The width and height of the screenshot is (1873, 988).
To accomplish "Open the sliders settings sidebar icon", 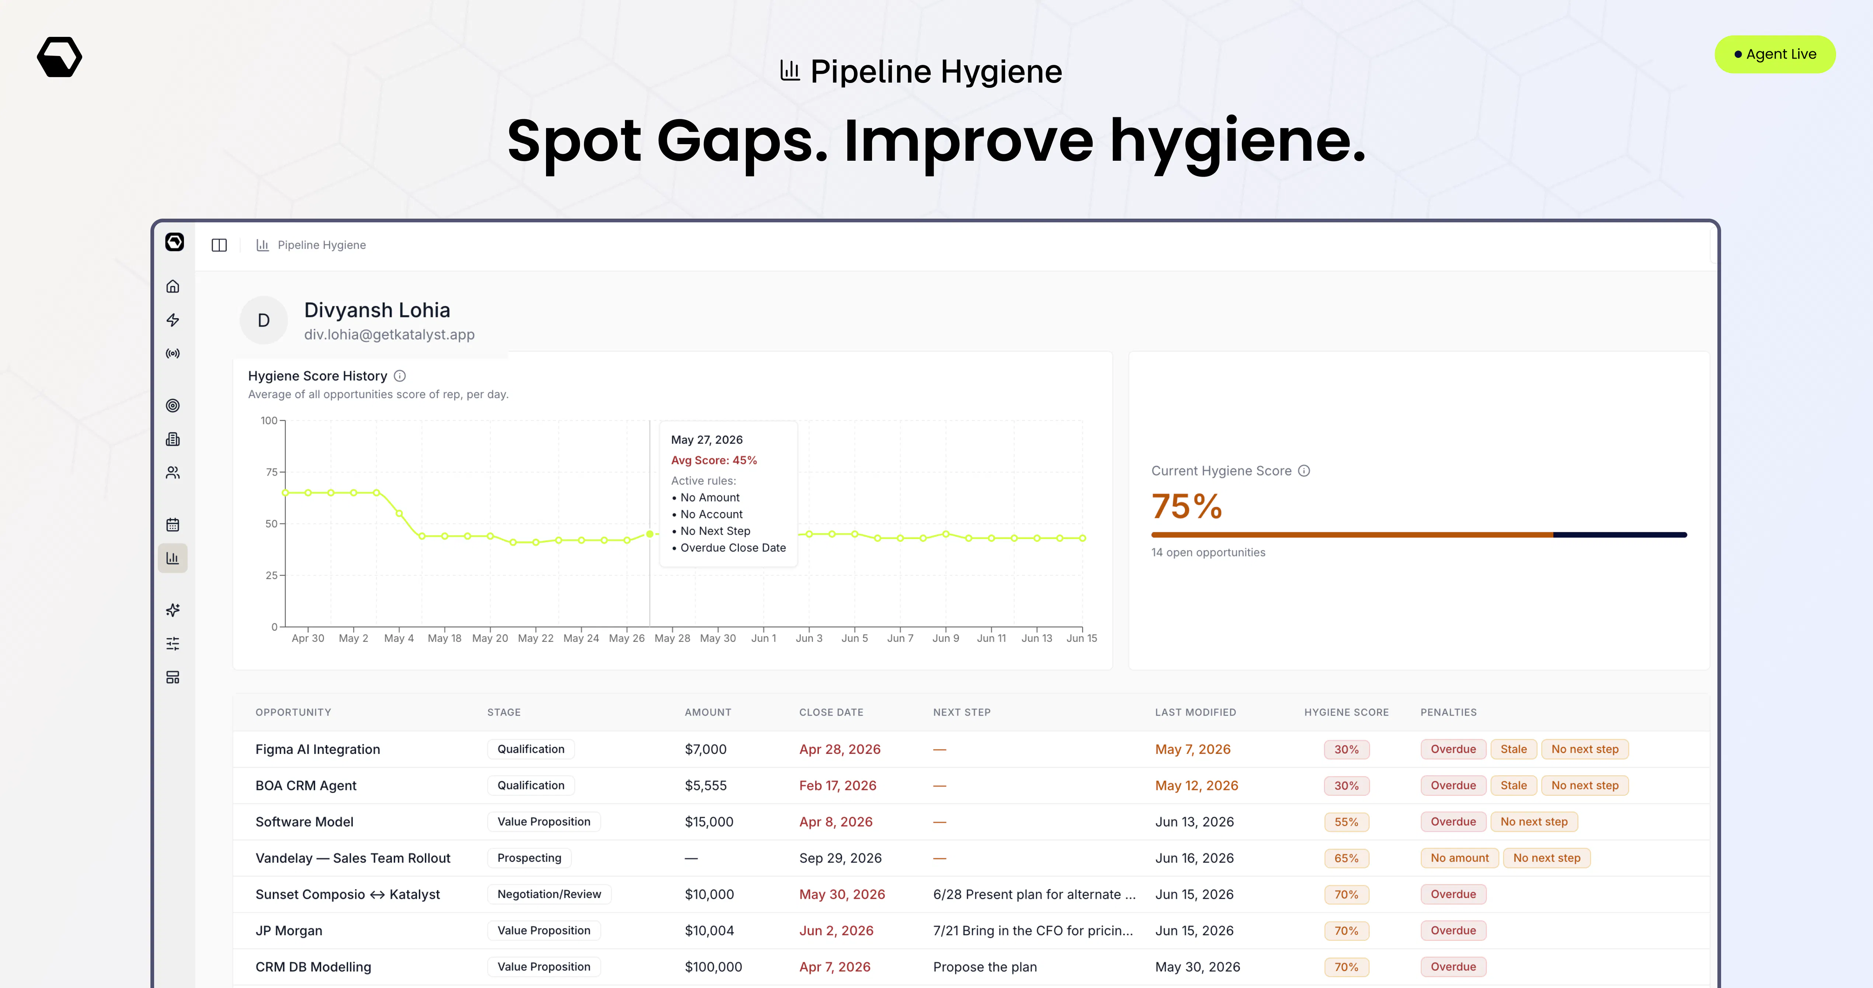I will tap(172, 644).
